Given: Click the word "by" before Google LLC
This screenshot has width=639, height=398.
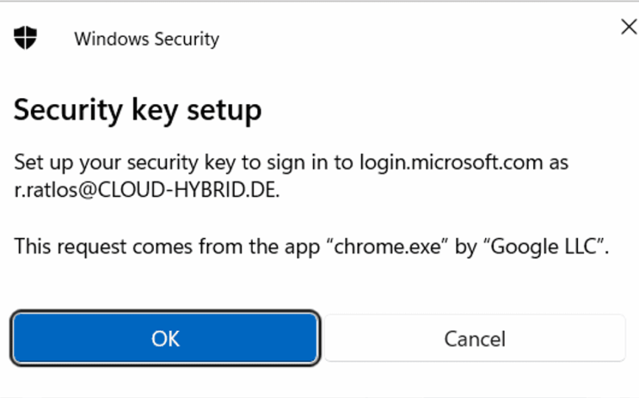Looking at the screenshot, I should pyautogui.click(x=466, y=247).
